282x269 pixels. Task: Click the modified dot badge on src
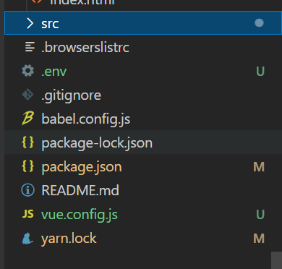[x=259, y=23]
